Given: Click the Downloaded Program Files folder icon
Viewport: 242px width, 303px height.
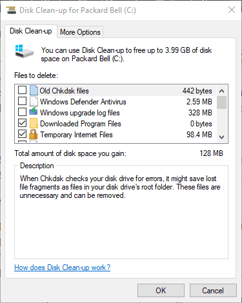Looking at the screenshot, I should point(34,123).
